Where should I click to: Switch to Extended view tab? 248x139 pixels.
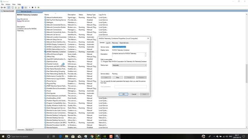pyautogui.click(x=21, y=130)
